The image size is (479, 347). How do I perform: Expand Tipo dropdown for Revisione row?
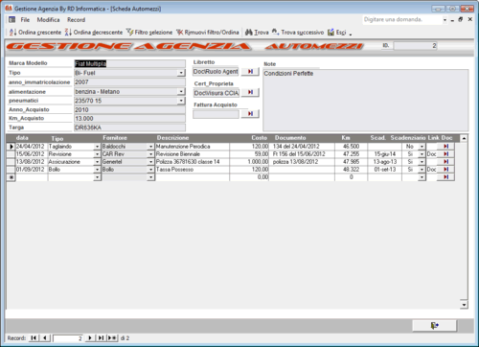coord(97,154)
